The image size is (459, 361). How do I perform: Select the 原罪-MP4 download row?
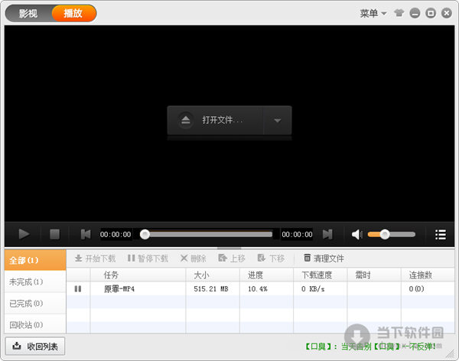click(229, 288)
